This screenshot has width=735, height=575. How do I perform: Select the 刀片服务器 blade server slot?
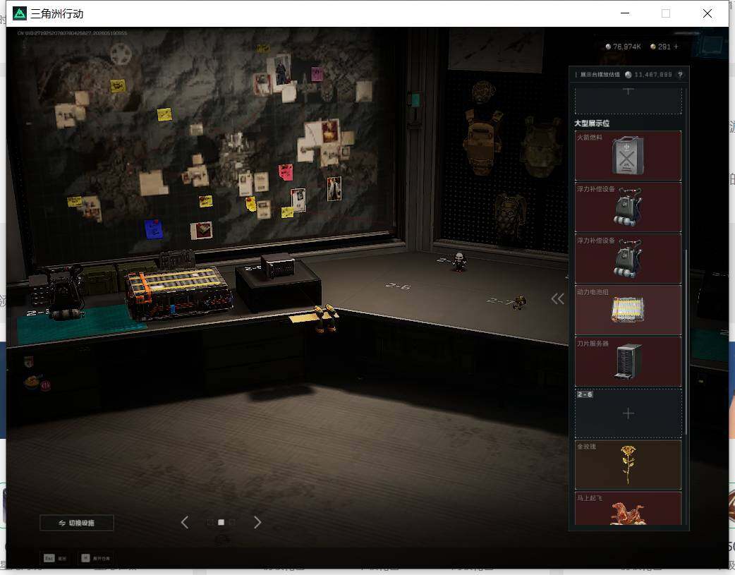(628, 362)
